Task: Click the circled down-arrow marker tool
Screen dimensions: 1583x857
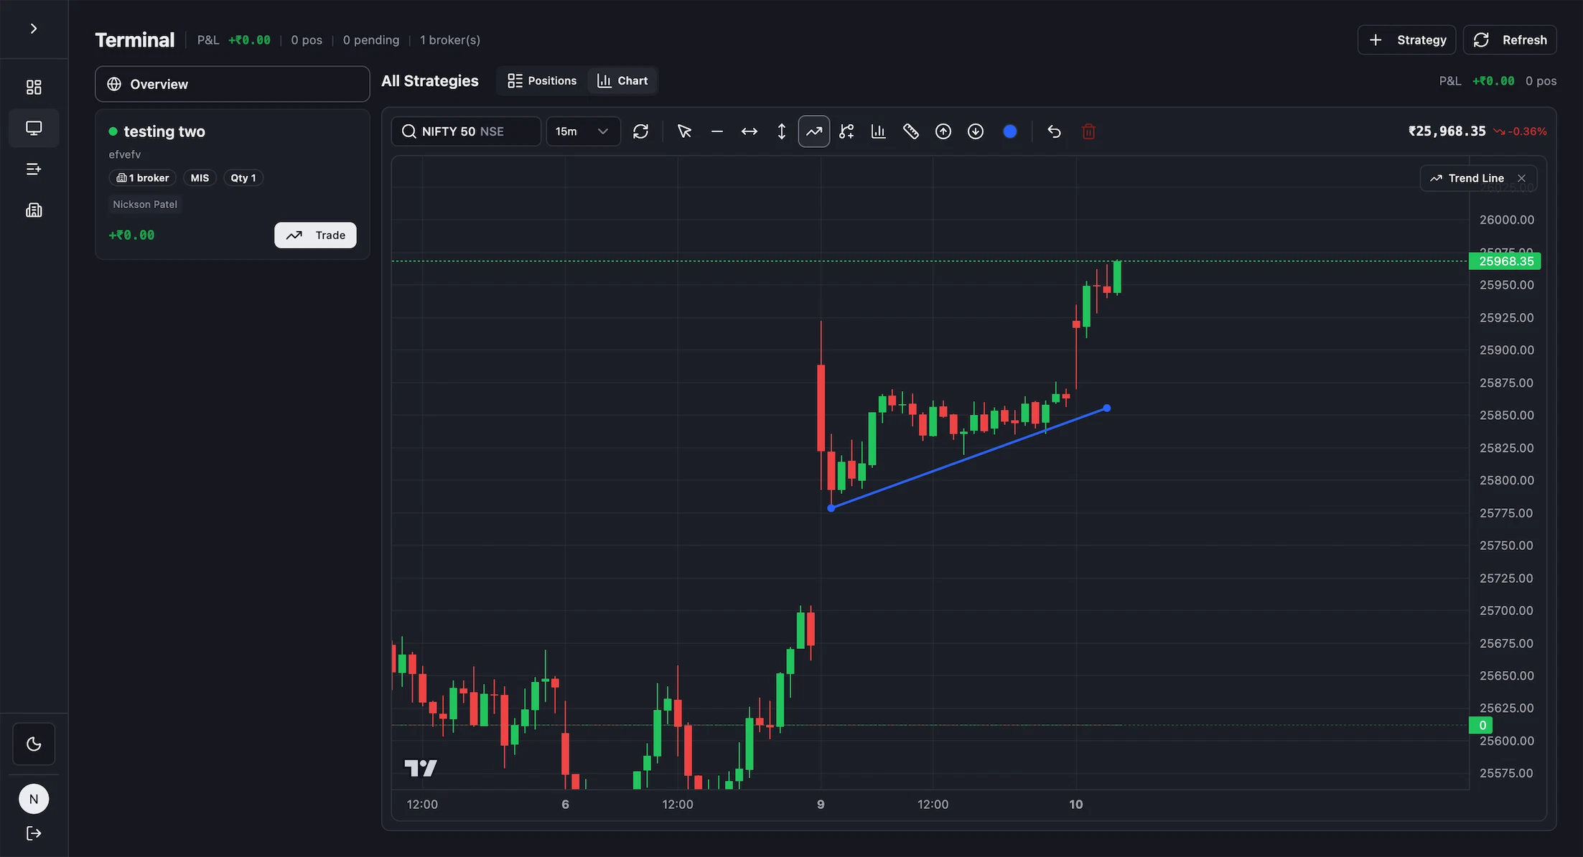Action: pyautogui.click(x=975, y=131)
